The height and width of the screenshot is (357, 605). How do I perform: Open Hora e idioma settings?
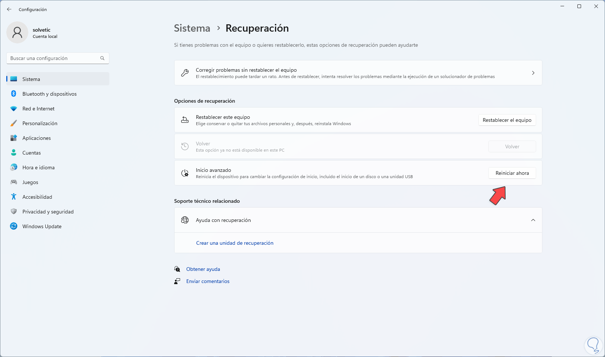point(38,167)
